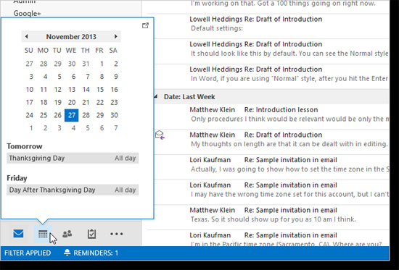The height and width of the screenshot is (270, 399).
Task: Click the 'Got a 100 things' preview line
Action: 283,4
